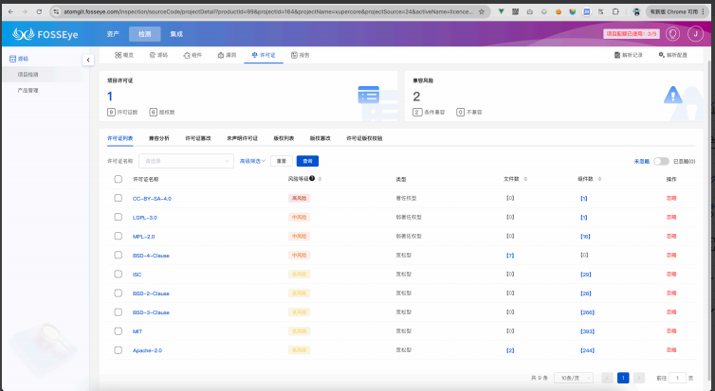Check the Apache-2.0 row checkbox
The height and width of the screenshot is (391, 715).
(x=119, y=350)
